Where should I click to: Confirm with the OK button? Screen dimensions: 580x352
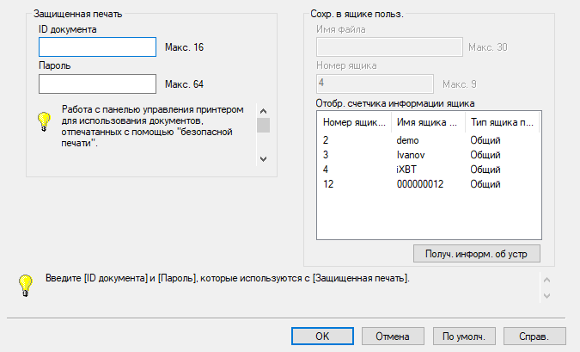[322, 336]
